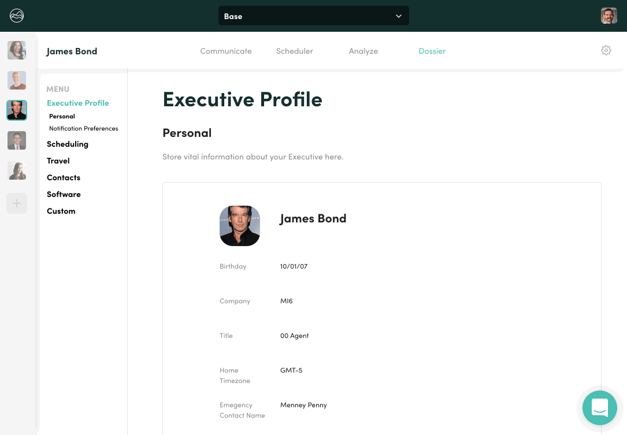Open the Software menu section
627x435 pixels.
[x=64, y=194]
